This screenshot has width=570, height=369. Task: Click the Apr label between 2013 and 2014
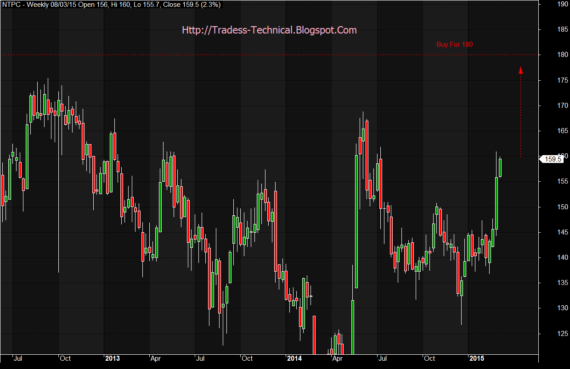(156, 358)
